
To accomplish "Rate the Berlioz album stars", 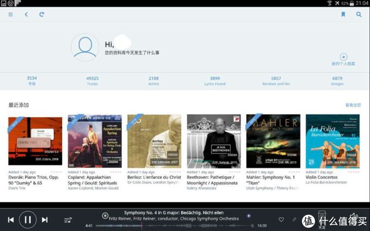I will click(175, 172).
